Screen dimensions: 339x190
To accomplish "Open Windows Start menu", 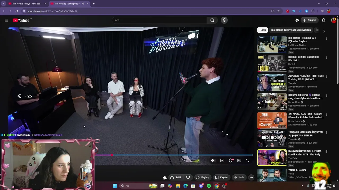I will (115, 186).
